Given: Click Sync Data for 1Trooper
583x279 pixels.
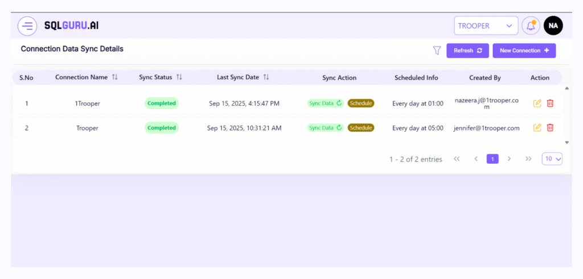Looking at the screenshot, I should 326,103.
